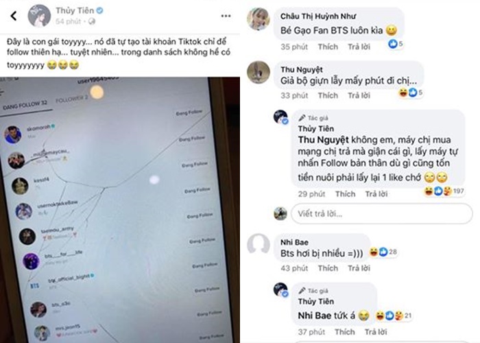This screenshot has height=343, width=480.
Task: Like Châu Thị Huỳnh Như's comment with Thích
Action: click(328, 47)
